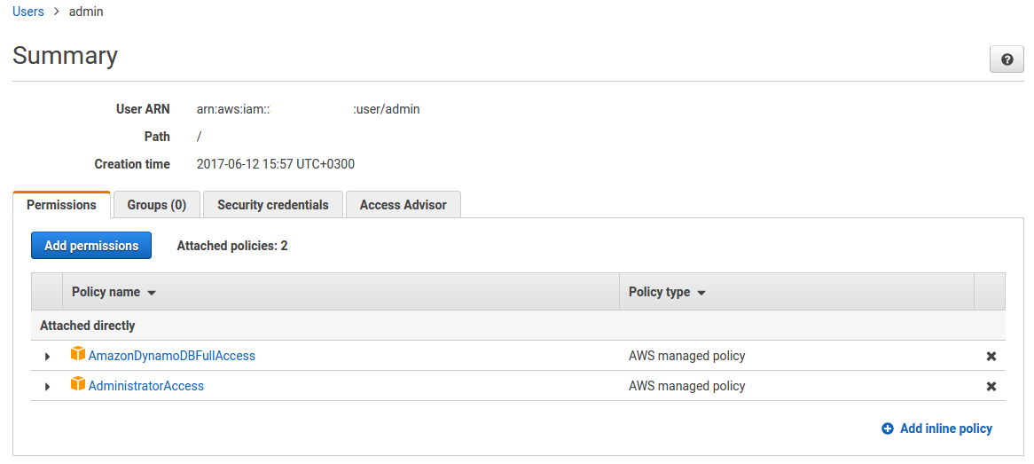
Task: Detach AdministratorAccess using its X icon
Action: point(991,387)
